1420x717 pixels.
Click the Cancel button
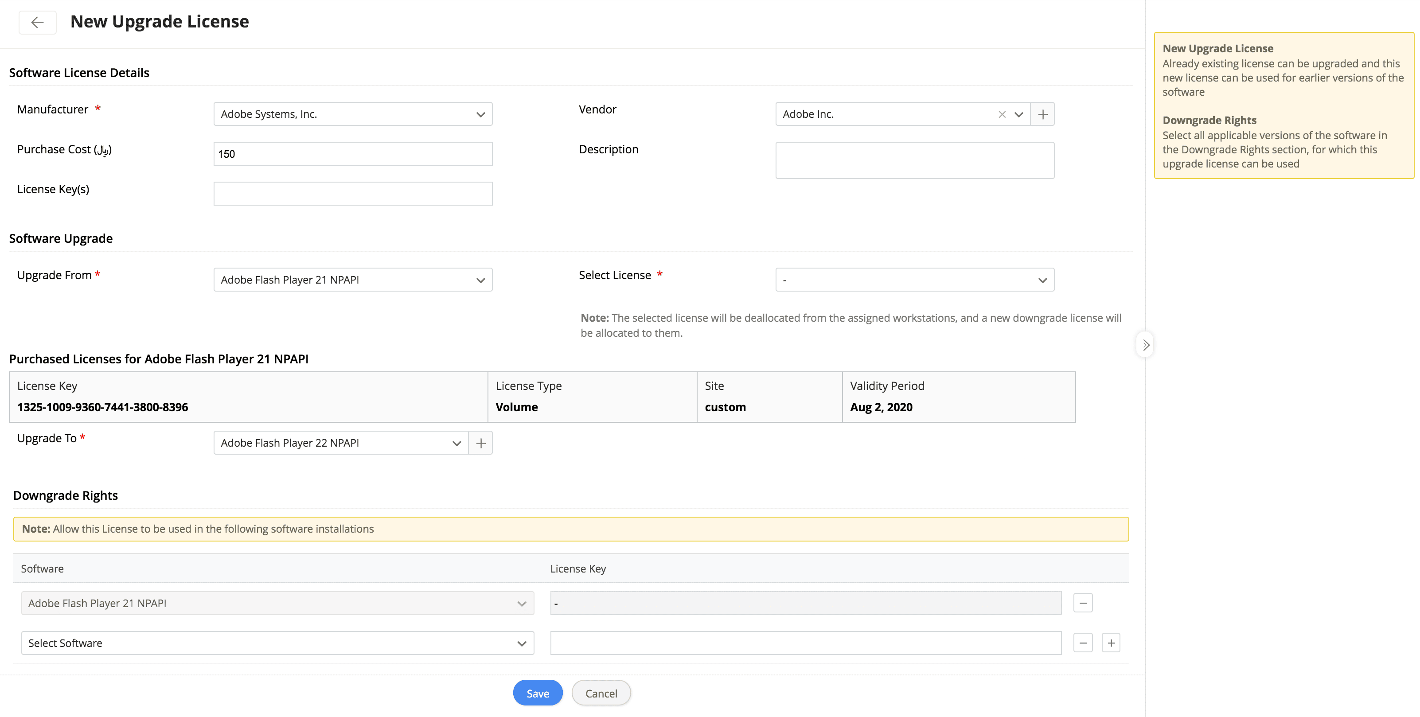tap(601, 694)
